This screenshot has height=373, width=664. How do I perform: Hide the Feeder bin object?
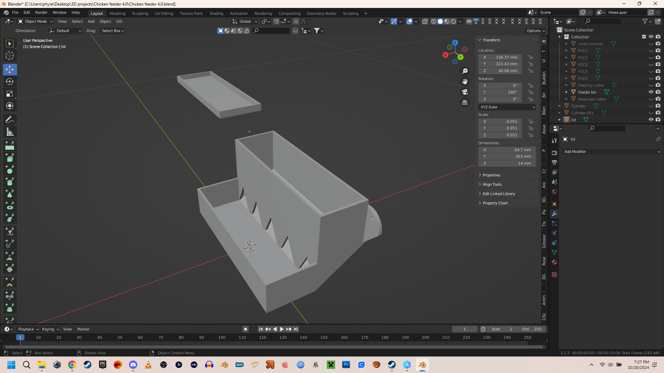(x=651, y=92)
